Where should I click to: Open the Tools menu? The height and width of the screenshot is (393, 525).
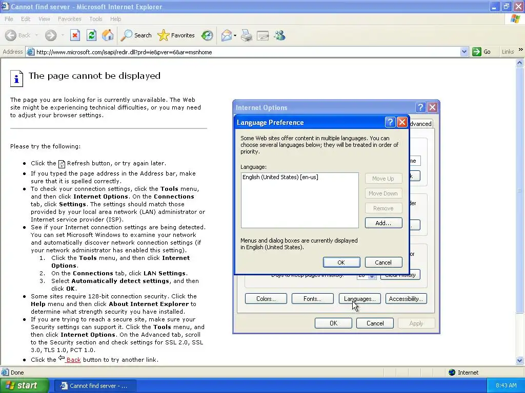(x=95, y=19)
